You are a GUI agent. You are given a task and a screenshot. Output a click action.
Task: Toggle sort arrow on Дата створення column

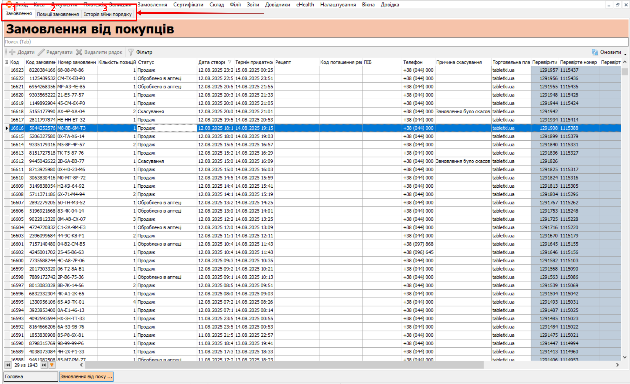230,62
